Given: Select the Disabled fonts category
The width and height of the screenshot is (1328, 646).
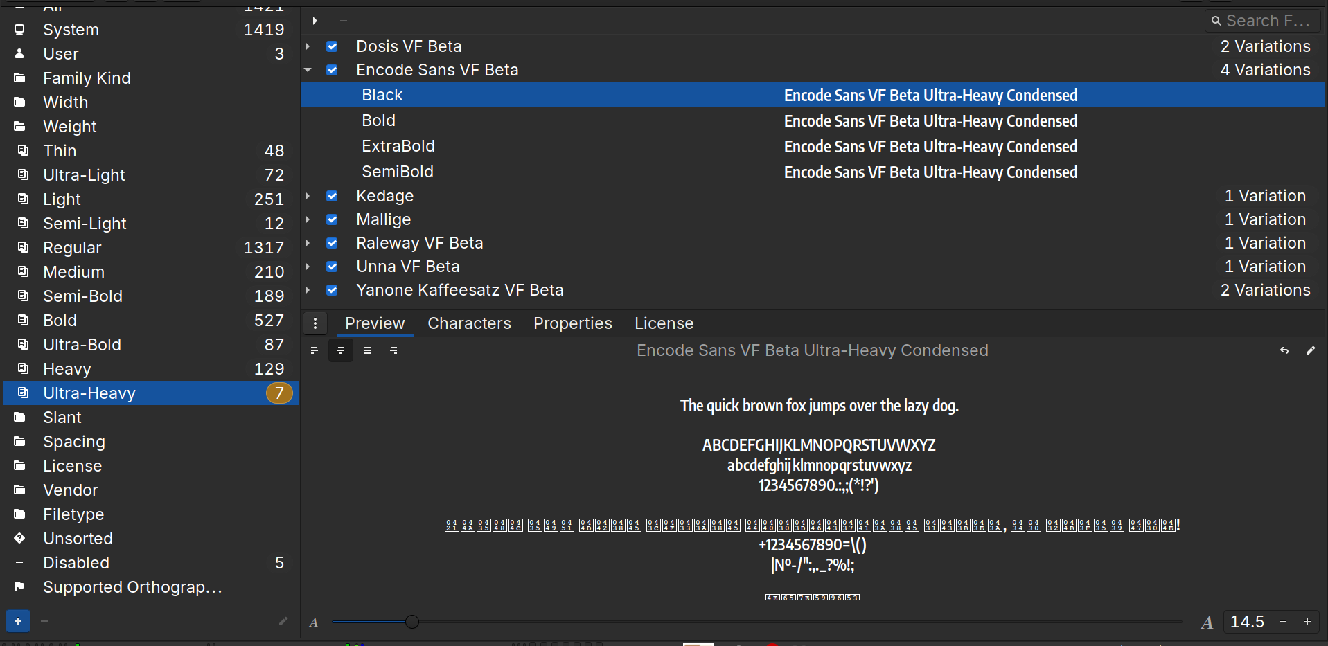Looking at the screenshot, I should [150, 563].
